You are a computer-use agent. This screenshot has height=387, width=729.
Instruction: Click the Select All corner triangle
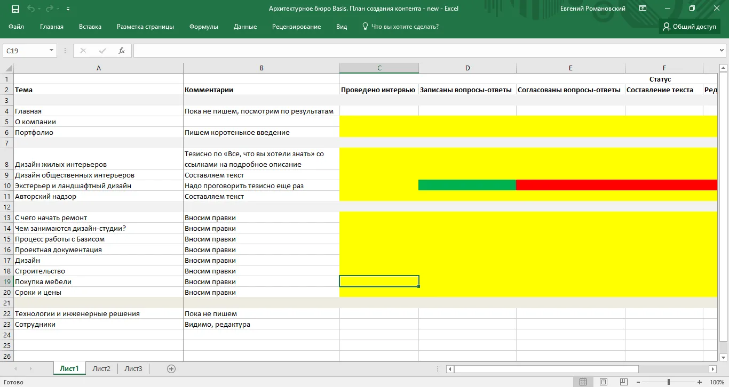(7, 68)
